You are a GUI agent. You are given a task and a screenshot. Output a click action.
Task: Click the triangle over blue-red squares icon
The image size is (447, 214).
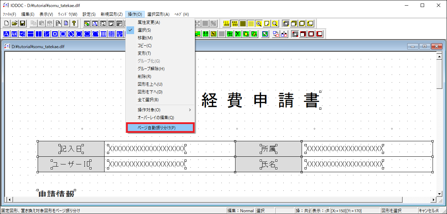point(284,34)
